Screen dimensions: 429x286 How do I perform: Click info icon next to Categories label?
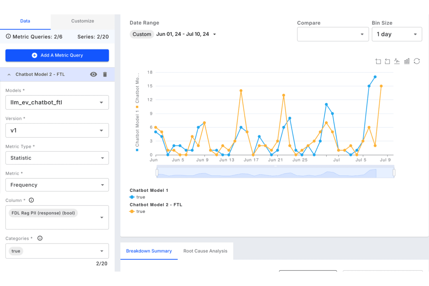[40, 238]
